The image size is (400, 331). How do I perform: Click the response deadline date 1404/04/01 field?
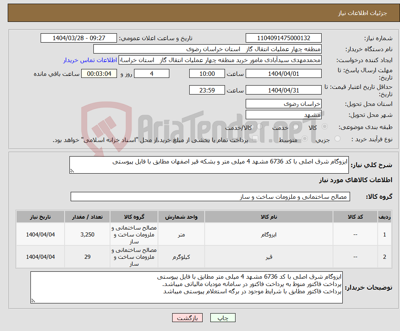coord(283,74)
